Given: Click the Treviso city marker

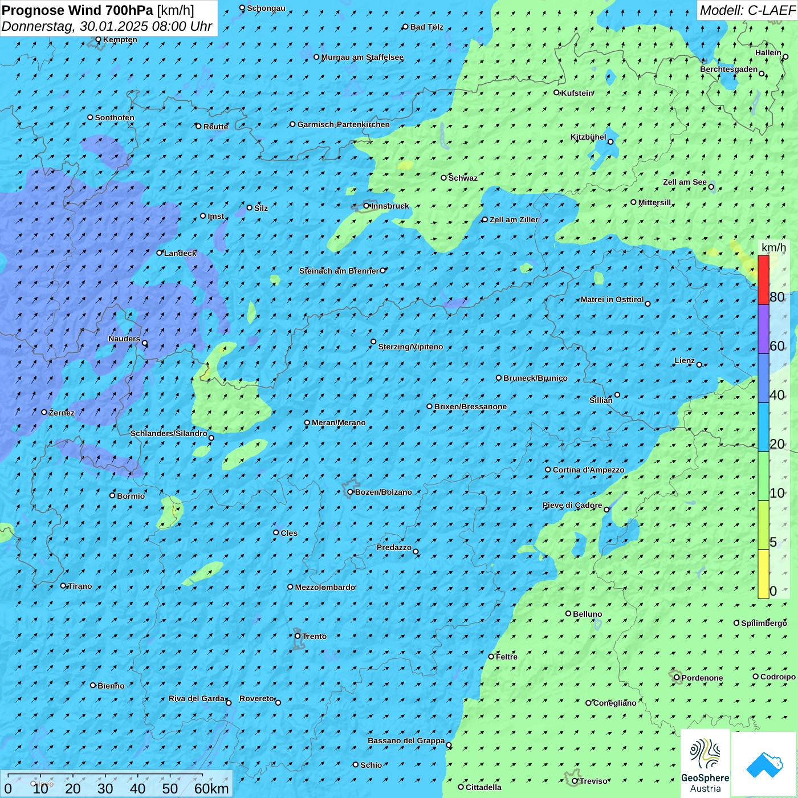Looking at the screenshot, I should click(575, 781).
